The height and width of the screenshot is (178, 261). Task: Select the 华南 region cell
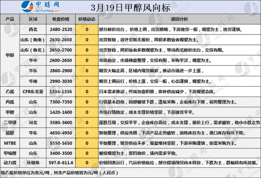pos(33,81)
